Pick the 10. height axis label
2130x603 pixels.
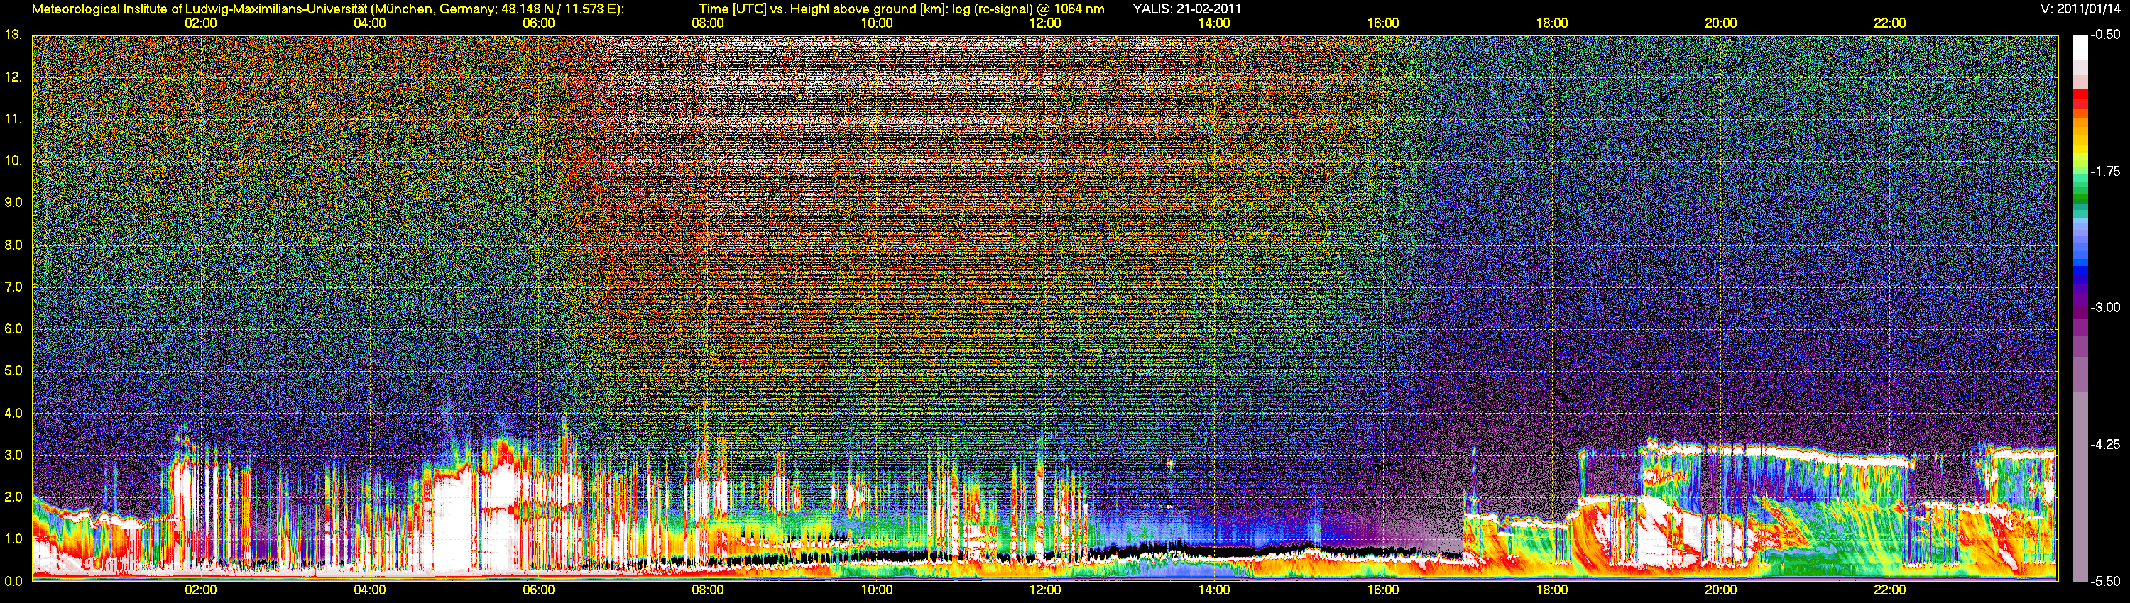click(x=13, y=160)
